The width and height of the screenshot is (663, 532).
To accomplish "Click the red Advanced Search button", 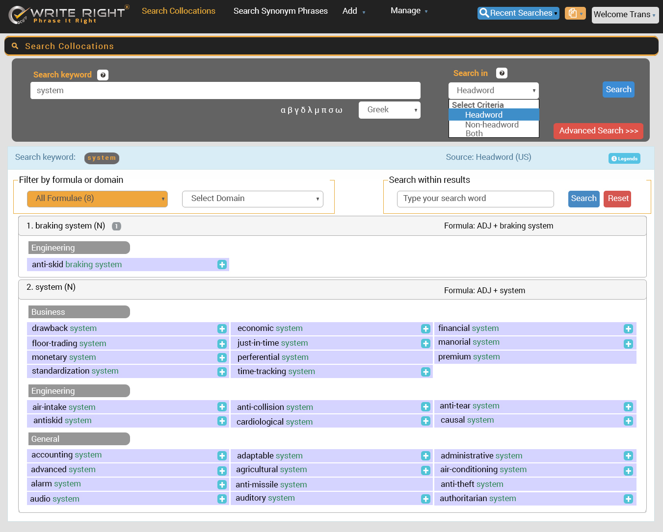I will click(x=598, y=131).
